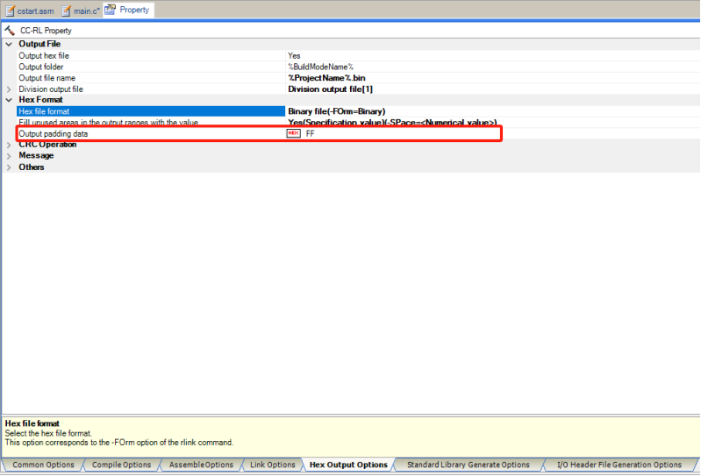Image resolution: width=701 pixels, height=476 pixels.
Task: Open the cstart.asm editor tab
Action: coord(30,11)
